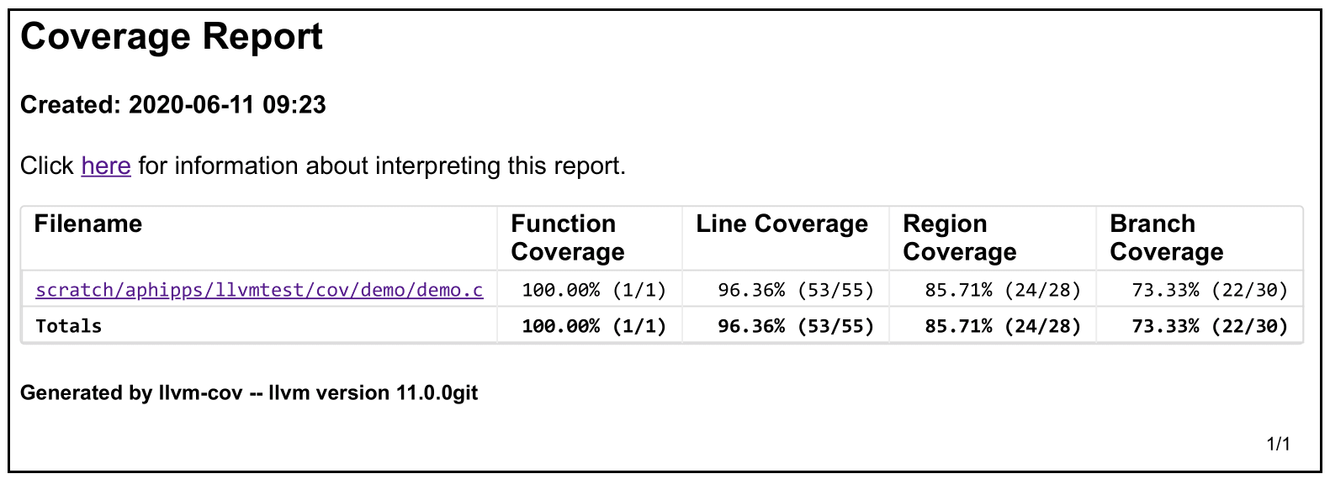Click the 'here' report interpretation link
The width and height of the screenshot is (1330, 479).
pos(106,166)
